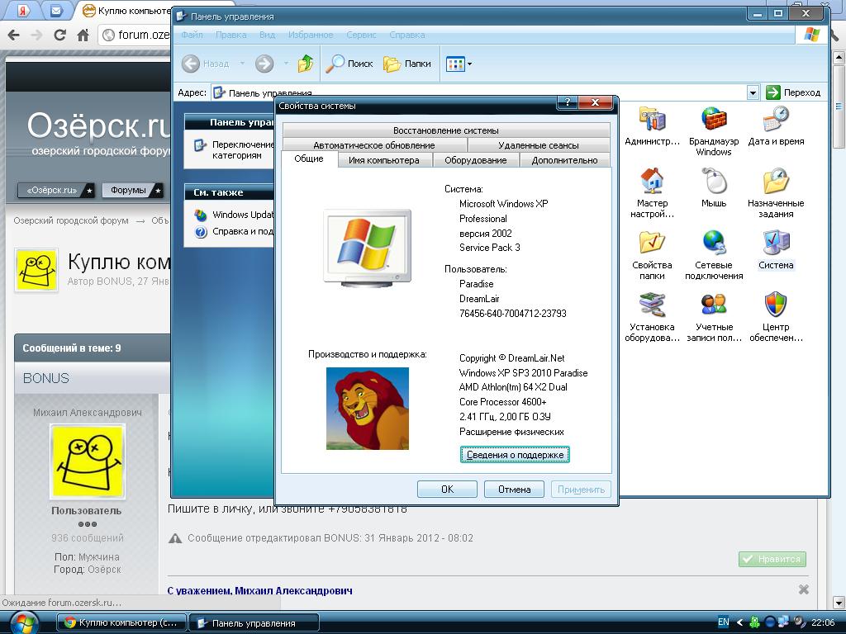Switch to the Дополнительно tab

coord(564,160)
